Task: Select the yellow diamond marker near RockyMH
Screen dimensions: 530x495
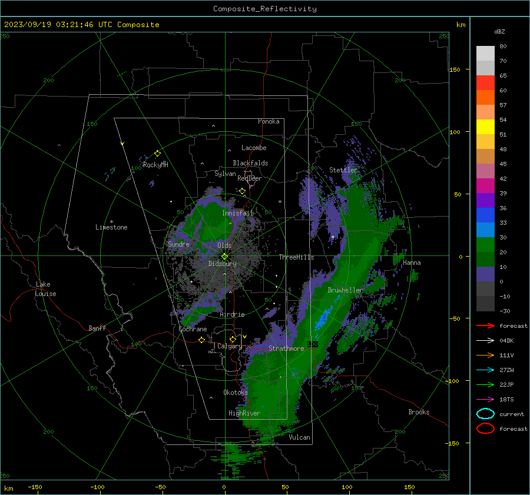Action: pyautogui.click(x=157, y=154)
